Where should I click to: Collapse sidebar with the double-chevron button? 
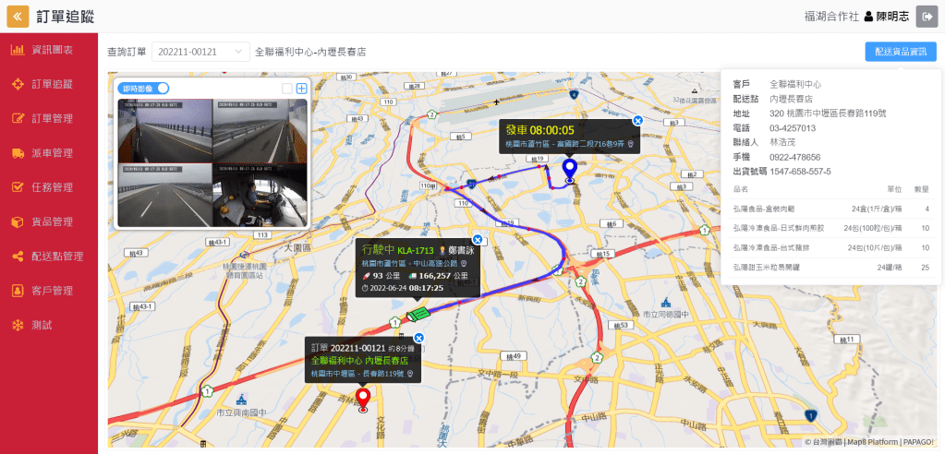tap(18, 17)
